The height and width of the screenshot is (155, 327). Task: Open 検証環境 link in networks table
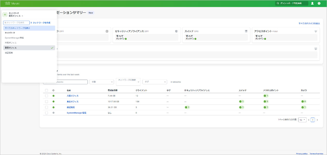[71, 107]
